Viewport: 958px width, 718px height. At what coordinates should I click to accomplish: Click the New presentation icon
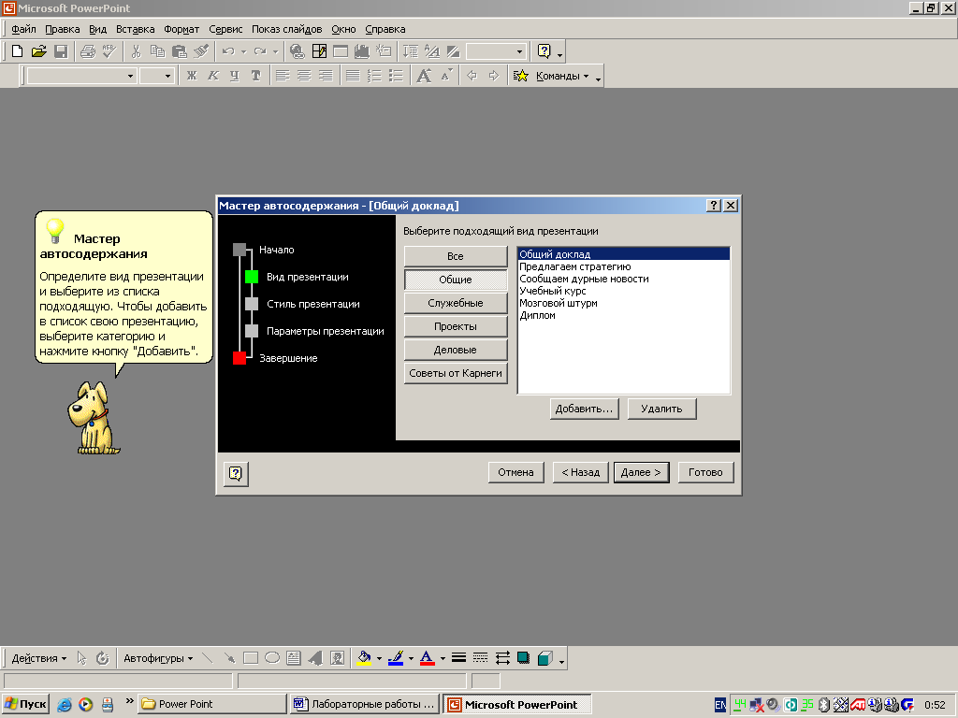click(x=17, y=51)
